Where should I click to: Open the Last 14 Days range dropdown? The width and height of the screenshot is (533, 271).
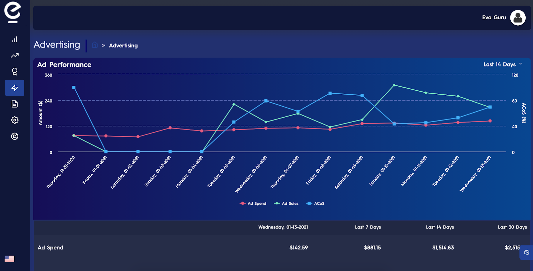[503, 64]
